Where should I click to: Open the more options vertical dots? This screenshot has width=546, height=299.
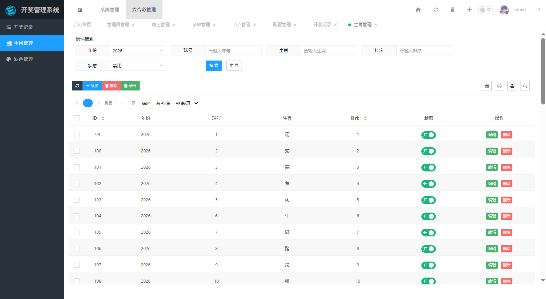pyautogui.click(x=539, y=10)
